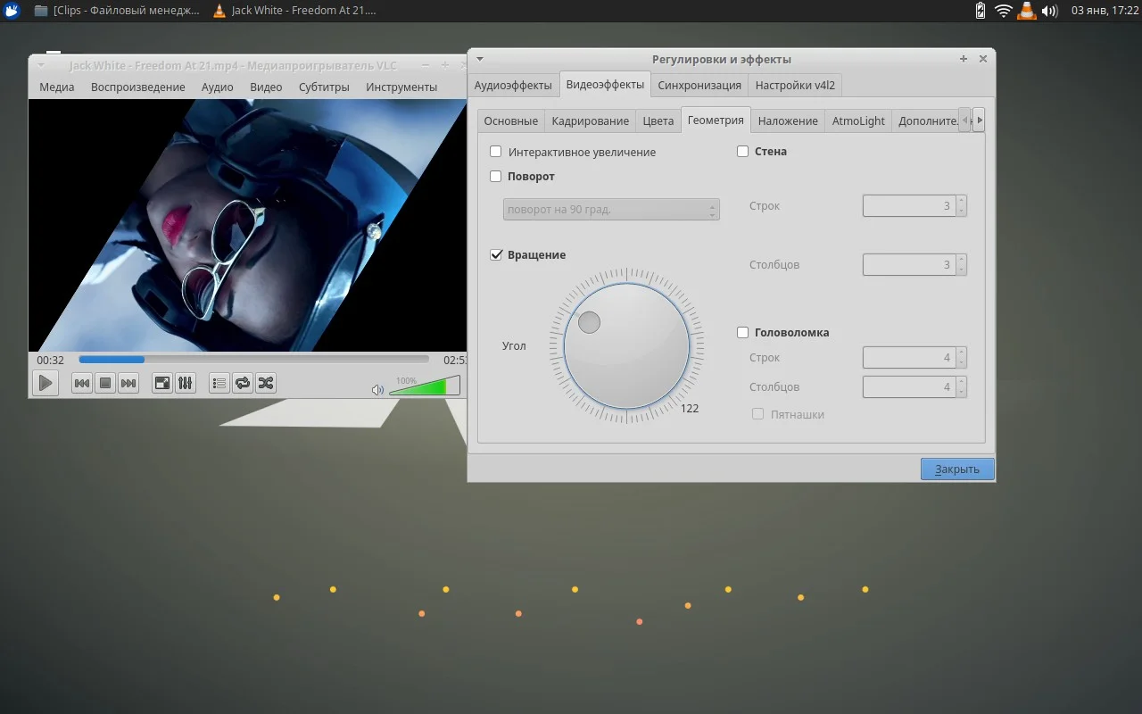Open extended settings equalizer icon
This screenshot has height=714, width=1142.
186,383
